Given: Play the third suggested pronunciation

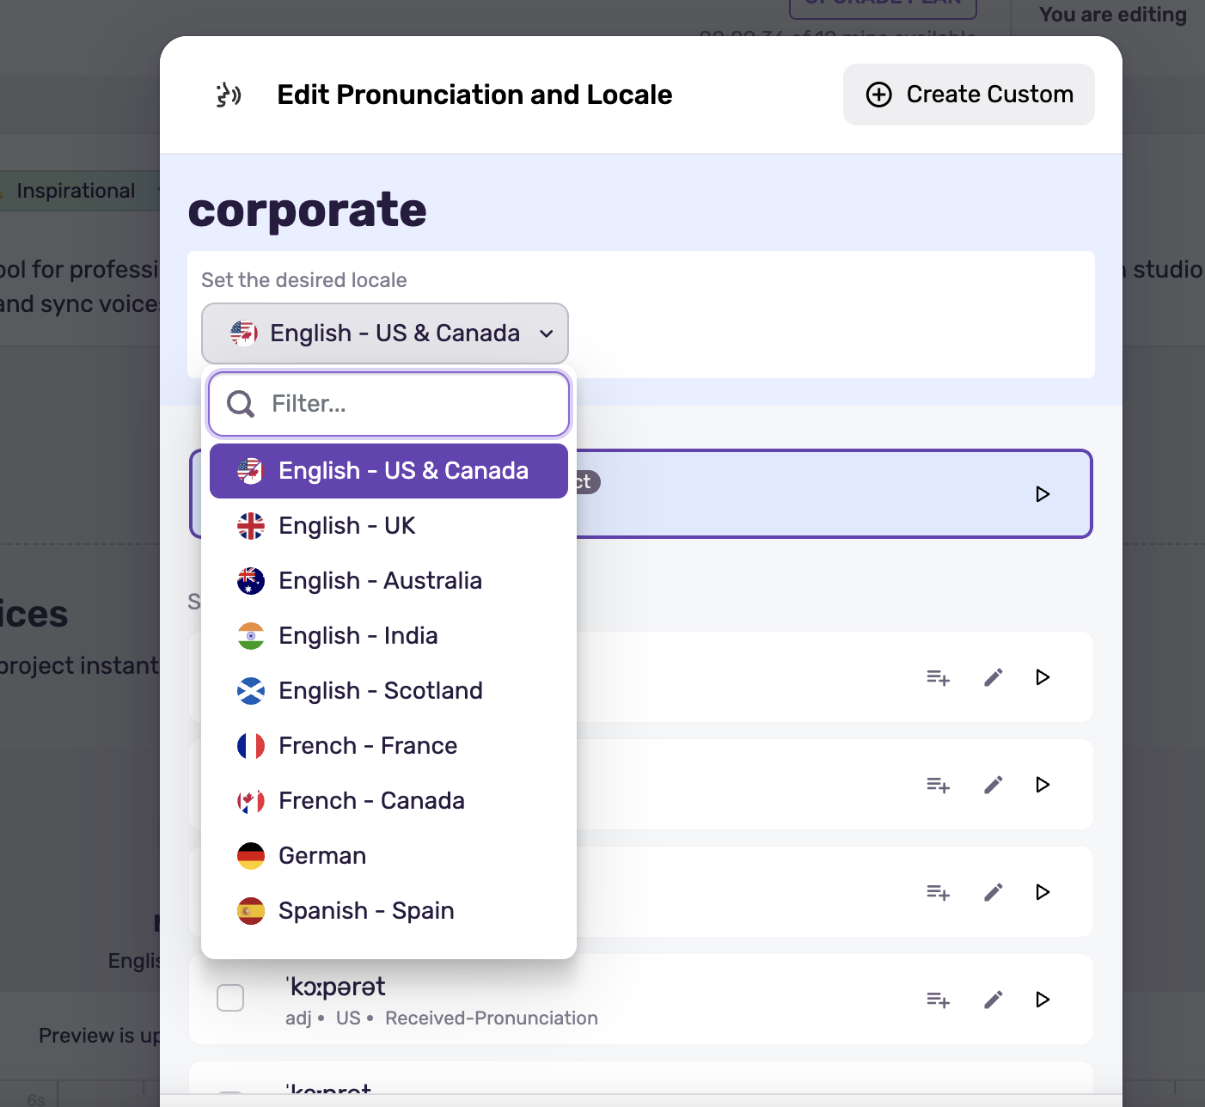Looking at the screenshot, I should [x=1043, y=892].
